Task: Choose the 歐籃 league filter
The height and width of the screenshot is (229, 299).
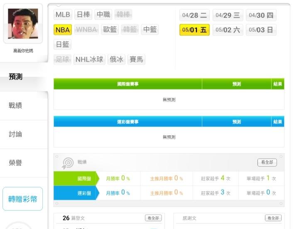Action: (x=110, y=30)
